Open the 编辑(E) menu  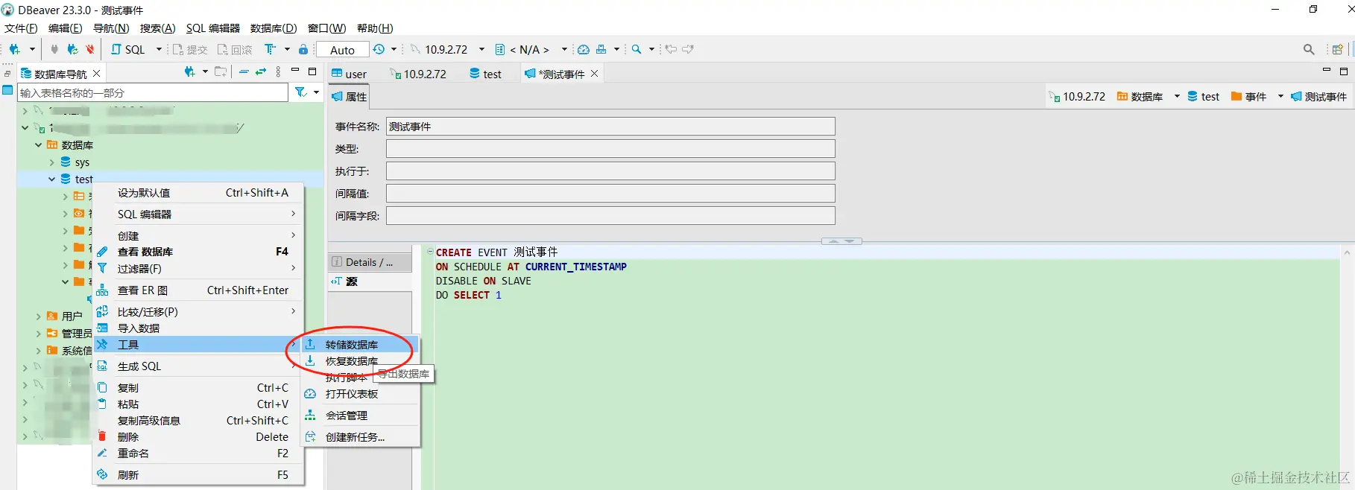pos(65,28)
